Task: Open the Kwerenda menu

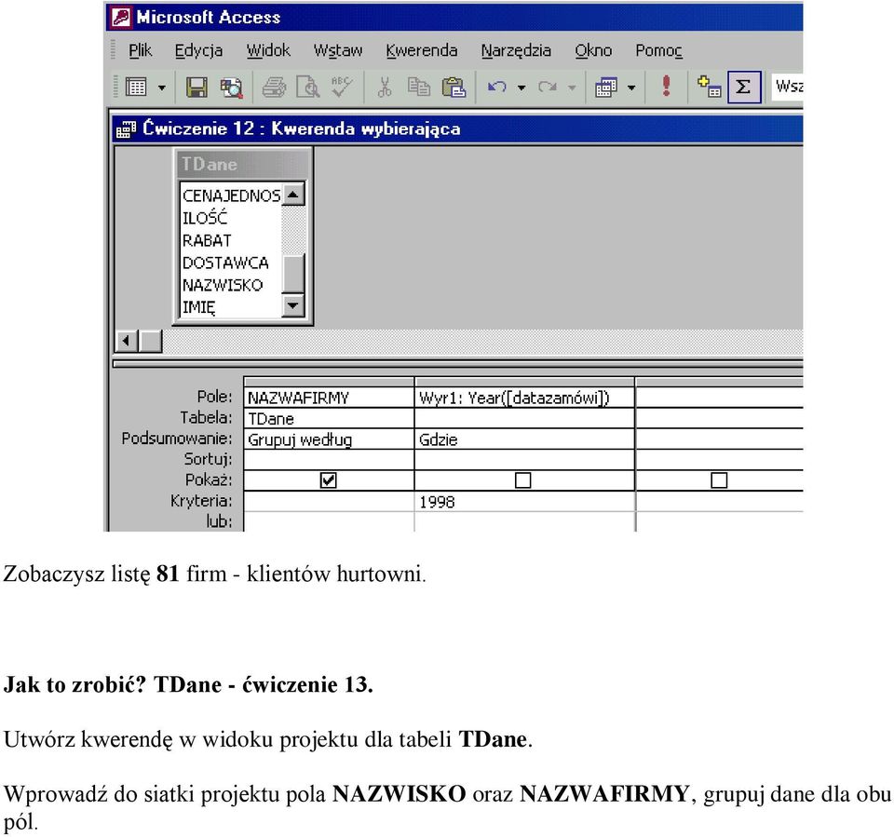Action: coord(421,51)
